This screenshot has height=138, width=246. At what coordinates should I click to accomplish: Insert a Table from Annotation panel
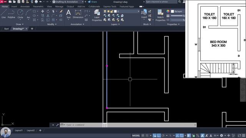86,20
